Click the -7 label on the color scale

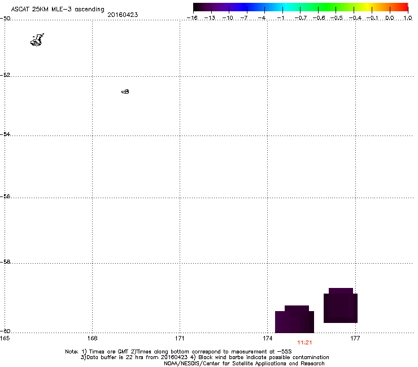(244, 18)
